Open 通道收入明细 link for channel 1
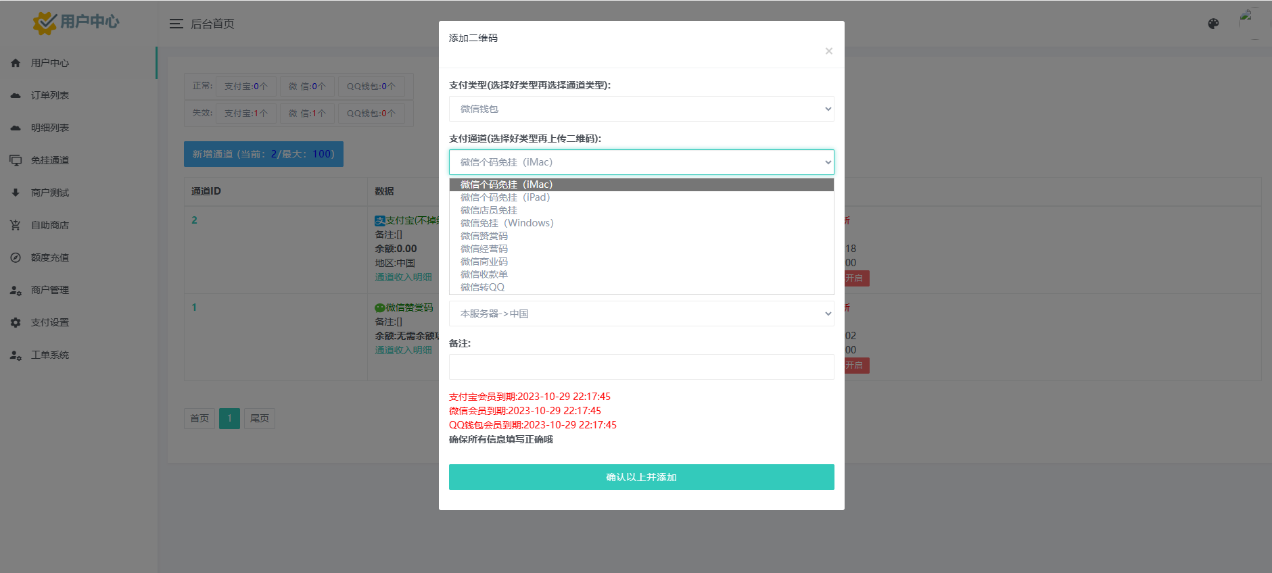Viewport: 1272px width, 573px height. coord(403,350)
